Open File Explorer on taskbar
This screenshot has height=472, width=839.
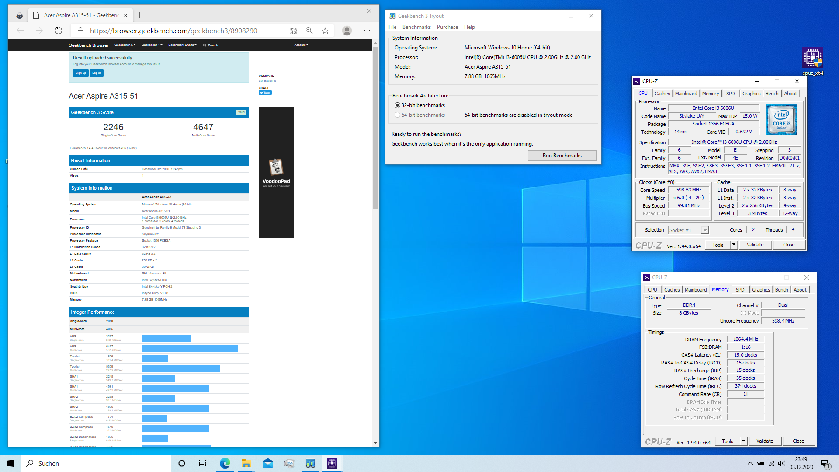pos(246,463)
